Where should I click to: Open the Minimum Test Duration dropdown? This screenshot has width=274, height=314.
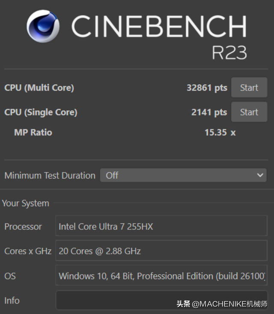[183, 175]
